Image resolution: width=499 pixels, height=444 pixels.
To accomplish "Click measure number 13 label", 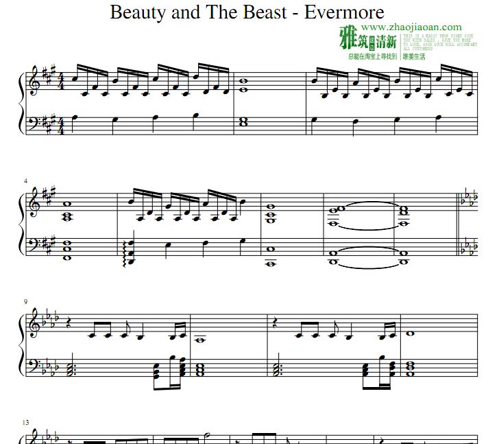I will tap(26, 422).
